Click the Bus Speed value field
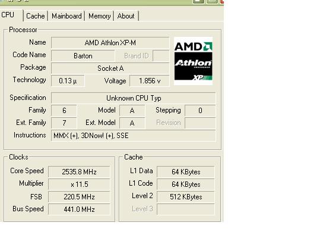 click(x=79, y=209)
